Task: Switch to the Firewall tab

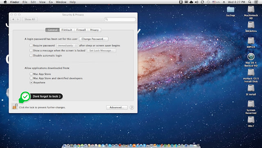Action: [x=81, y=30]
